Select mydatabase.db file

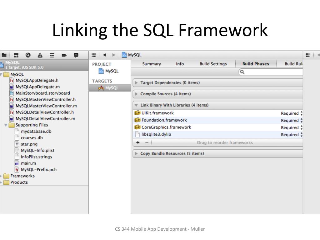coord(36,132)
